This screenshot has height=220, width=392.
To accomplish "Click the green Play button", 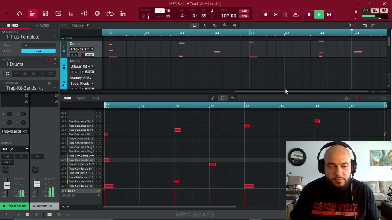I will [x=319, y=15].
